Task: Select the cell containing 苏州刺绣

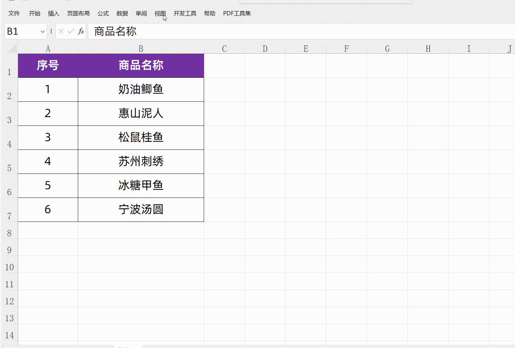Action: point(141,161)
